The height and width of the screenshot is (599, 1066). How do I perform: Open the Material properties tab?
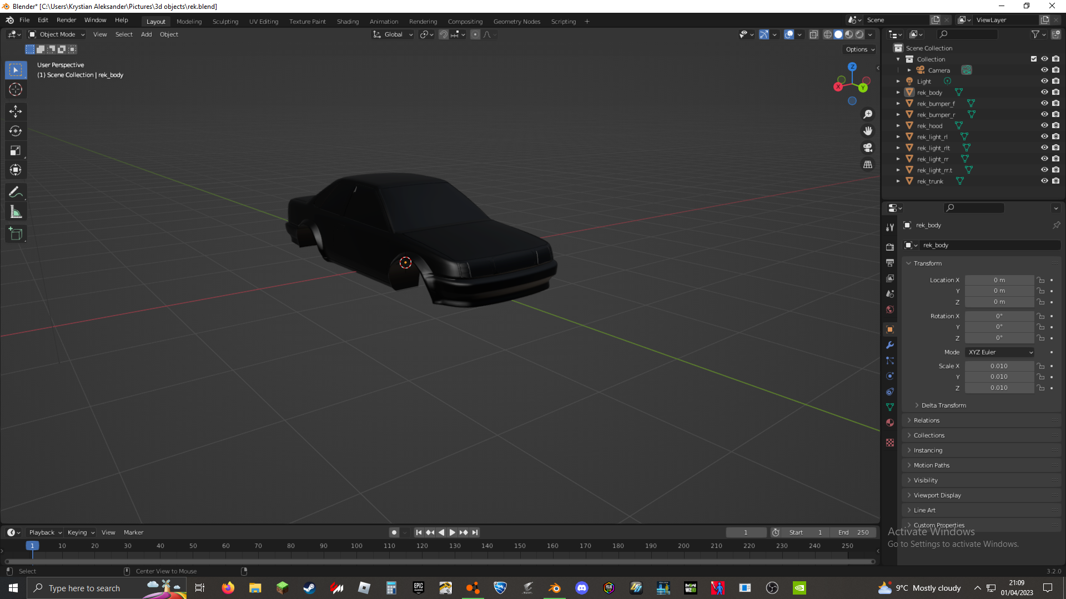[890, 423]
